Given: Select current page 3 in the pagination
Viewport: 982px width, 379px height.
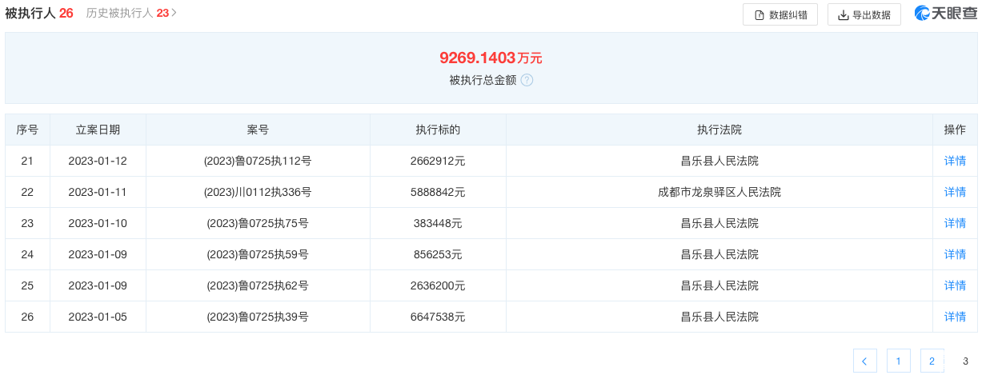Looking at the screenshot, I should click(x=965, y=361).
